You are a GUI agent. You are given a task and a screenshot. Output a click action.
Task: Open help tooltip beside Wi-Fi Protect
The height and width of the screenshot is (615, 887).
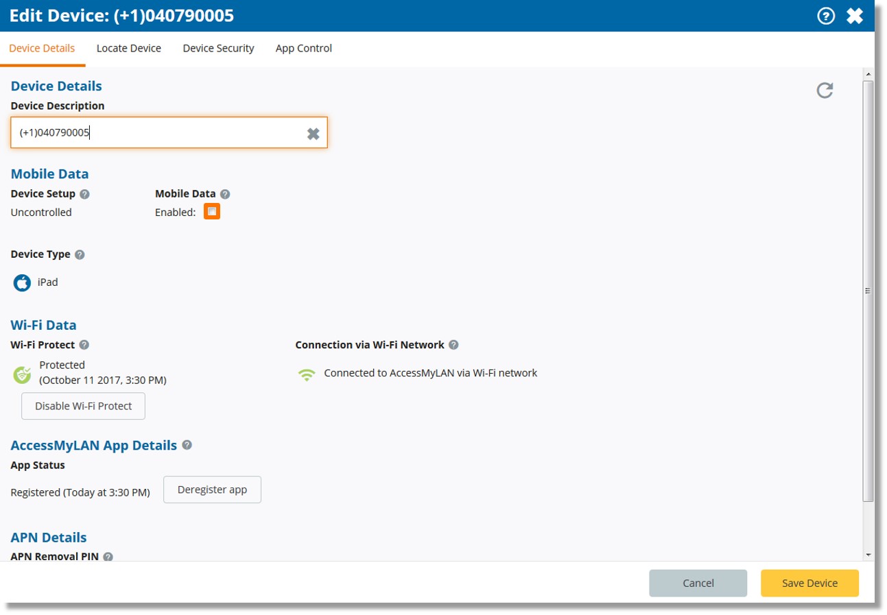click(84, 345)
